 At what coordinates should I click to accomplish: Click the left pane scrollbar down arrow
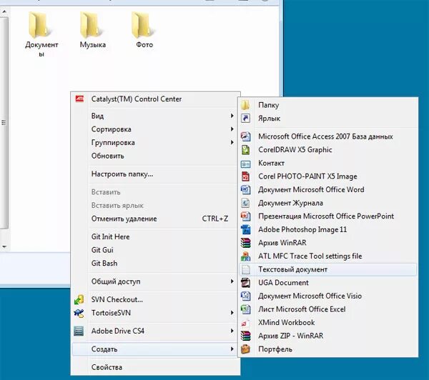pos(4,247)
